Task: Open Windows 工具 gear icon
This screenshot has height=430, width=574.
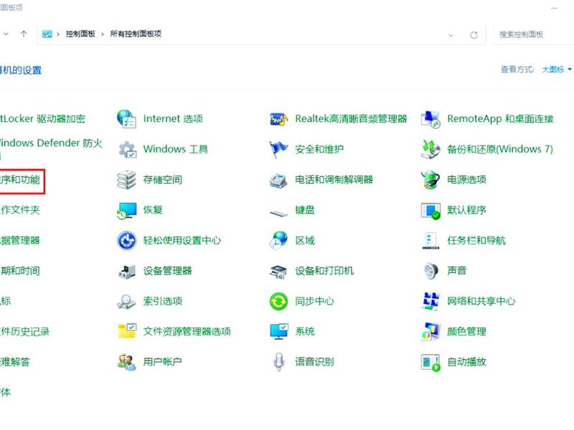Action: tap(128, 149)
